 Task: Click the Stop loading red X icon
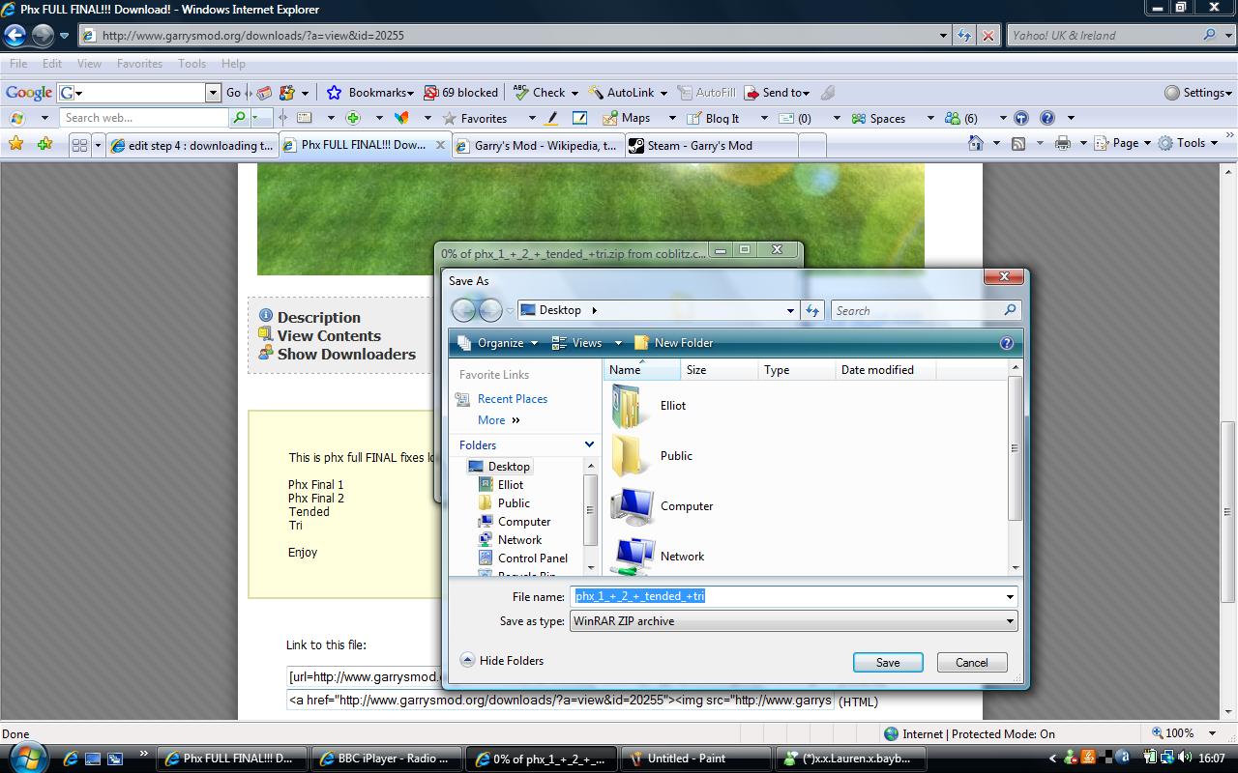coord(987,35)
